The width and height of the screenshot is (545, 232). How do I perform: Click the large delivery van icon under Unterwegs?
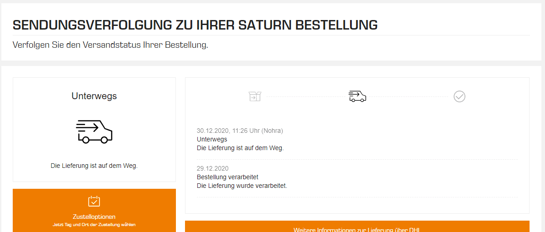[94, 132]
